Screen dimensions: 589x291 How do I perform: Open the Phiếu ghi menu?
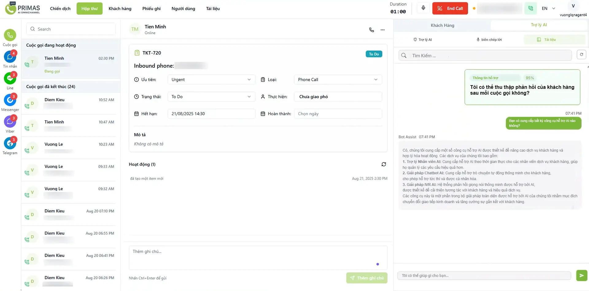[151, 9]
